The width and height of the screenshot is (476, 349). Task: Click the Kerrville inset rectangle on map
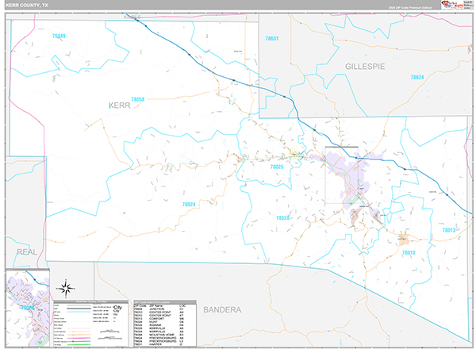[342, 175]
